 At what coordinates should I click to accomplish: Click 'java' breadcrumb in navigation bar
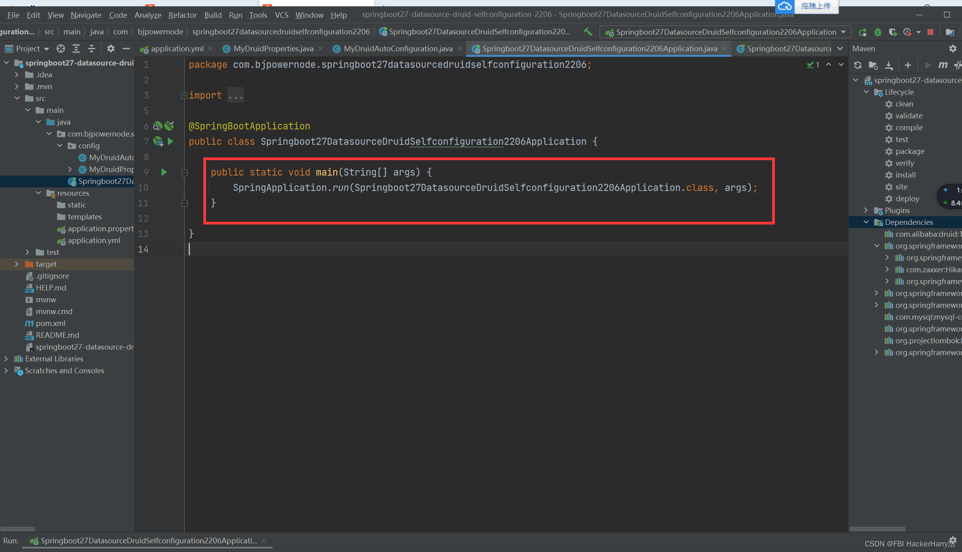tap(97, 32)
